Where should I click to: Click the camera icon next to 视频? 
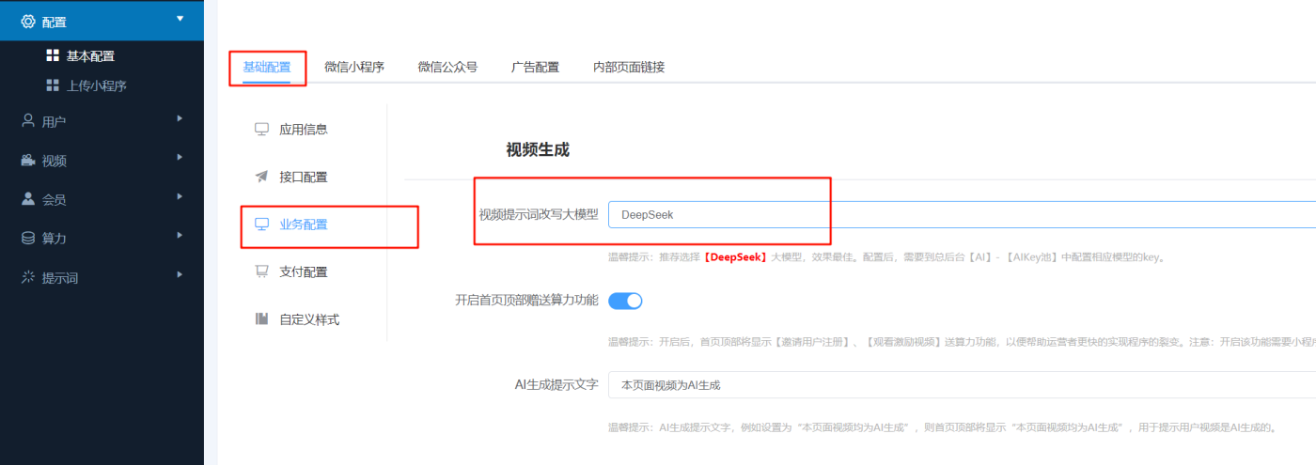(x=28, y=161)
